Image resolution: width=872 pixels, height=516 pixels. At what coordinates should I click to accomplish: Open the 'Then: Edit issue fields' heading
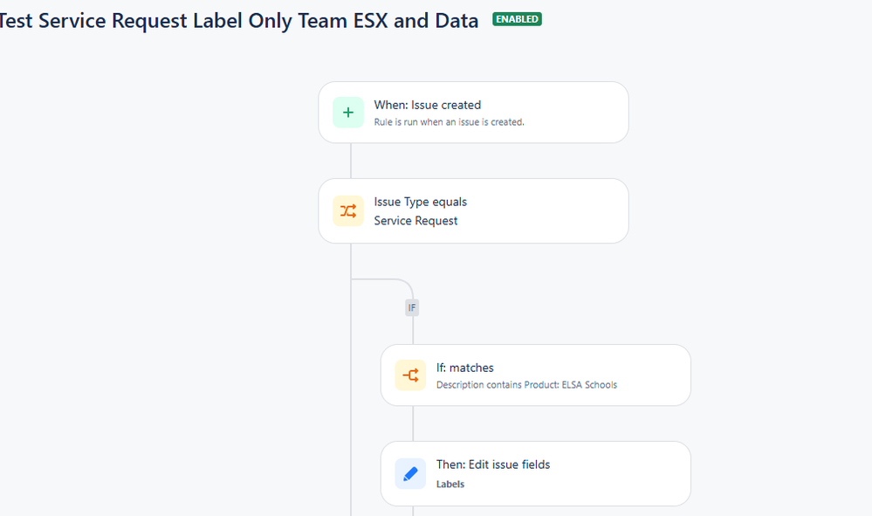493,464
